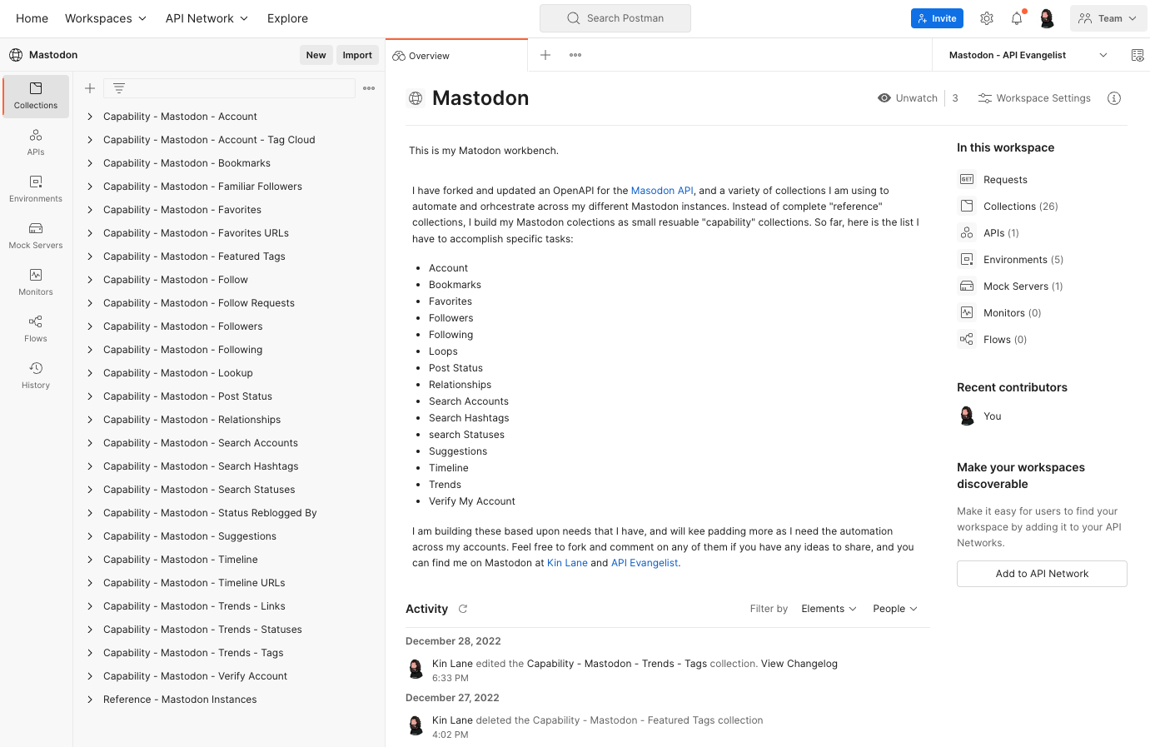Open the Masodon API link

click(x=662, y=191)
